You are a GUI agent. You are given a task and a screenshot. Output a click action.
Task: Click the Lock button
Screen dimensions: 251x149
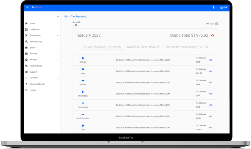[224, 7]
